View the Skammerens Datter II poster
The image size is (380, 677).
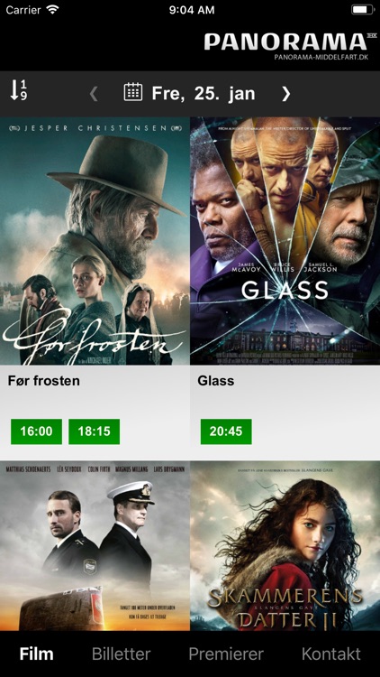pyautogui.click(x=285, y=546)
